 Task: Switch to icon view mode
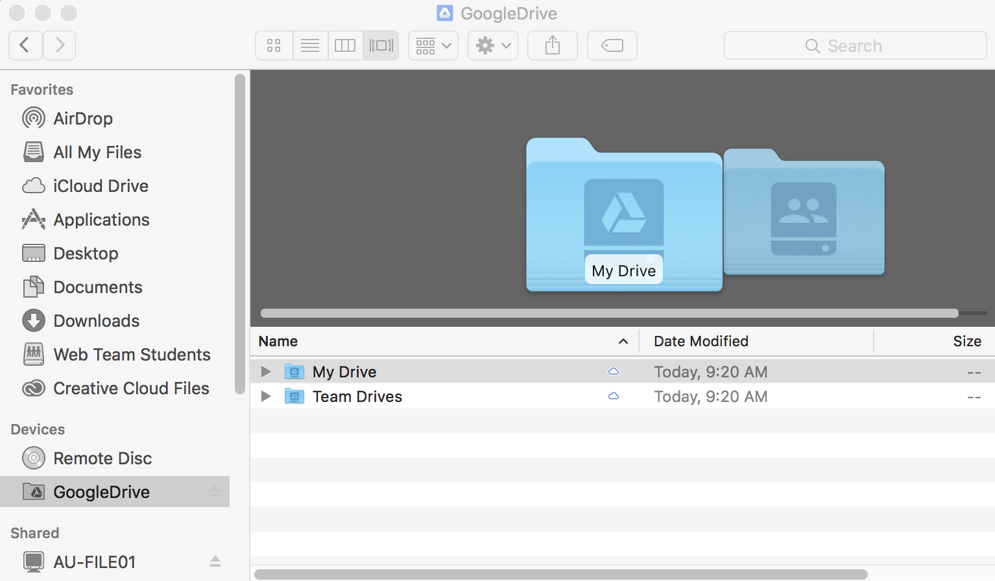pos(273,45)
